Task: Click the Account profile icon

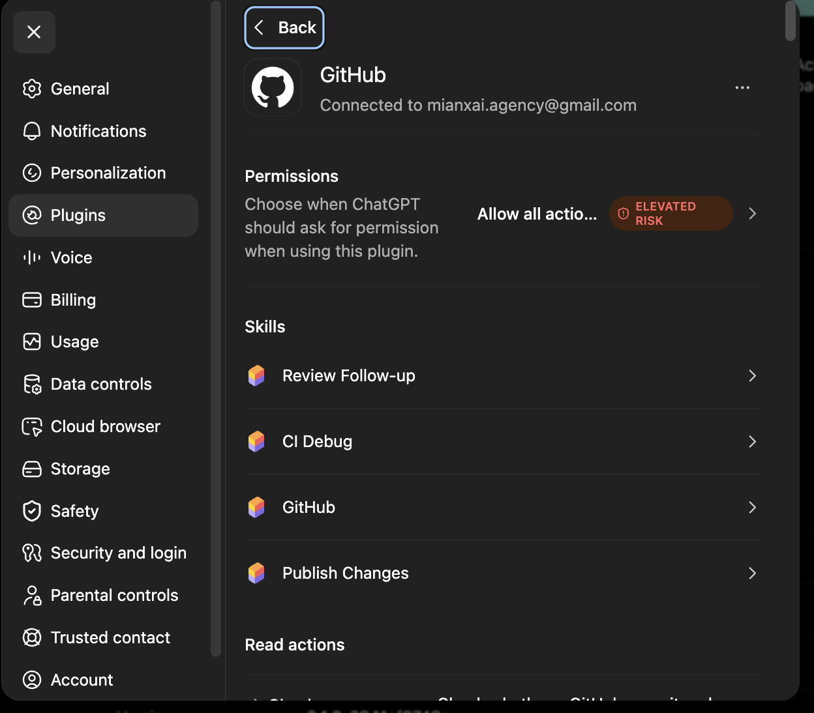Action: (x=32, y=680)
